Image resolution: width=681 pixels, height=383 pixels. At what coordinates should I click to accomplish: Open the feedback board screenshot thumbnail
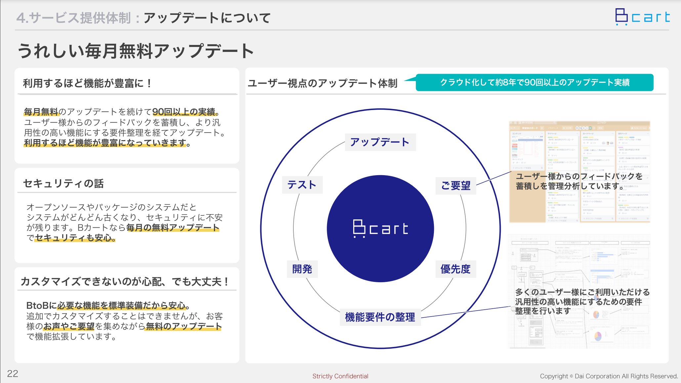click(x=579, y=172)
